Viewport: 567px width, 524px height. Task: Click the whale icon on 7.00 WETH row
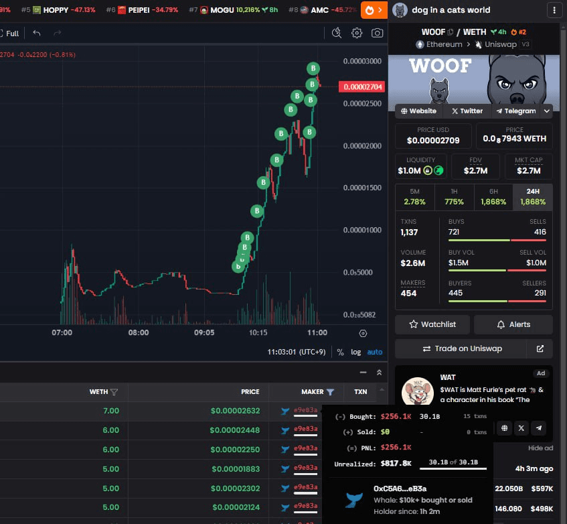click(285, 411)
